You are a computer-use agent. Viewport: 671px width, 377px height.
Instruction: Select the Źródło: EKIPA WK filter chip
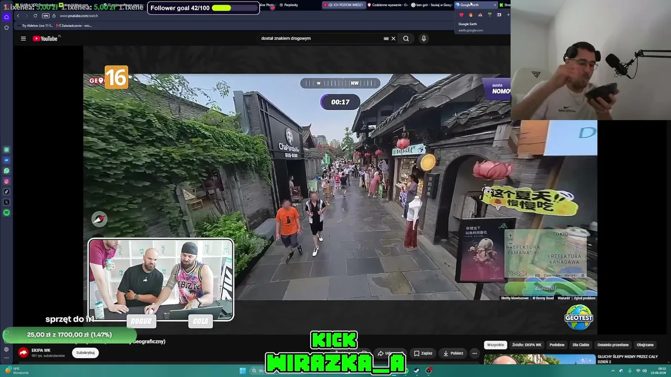tap(527, 345)
